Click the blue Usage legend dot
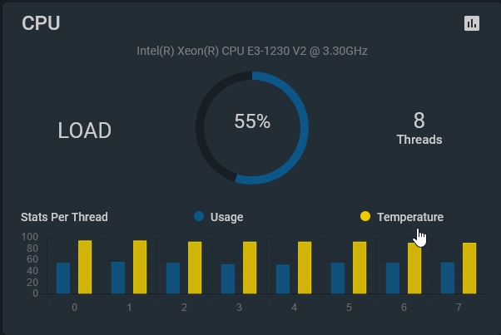Viewport: 501px width, 335px height. pyautogui.click(x=199, y=216)
